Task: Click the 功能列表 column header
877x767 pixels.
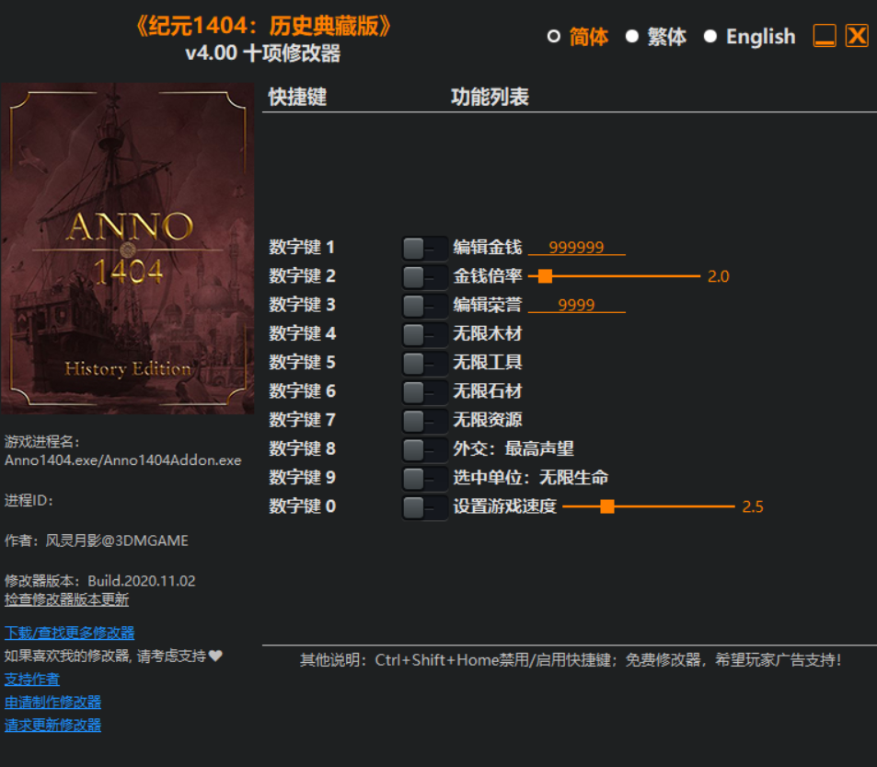Action: point(490,97)
